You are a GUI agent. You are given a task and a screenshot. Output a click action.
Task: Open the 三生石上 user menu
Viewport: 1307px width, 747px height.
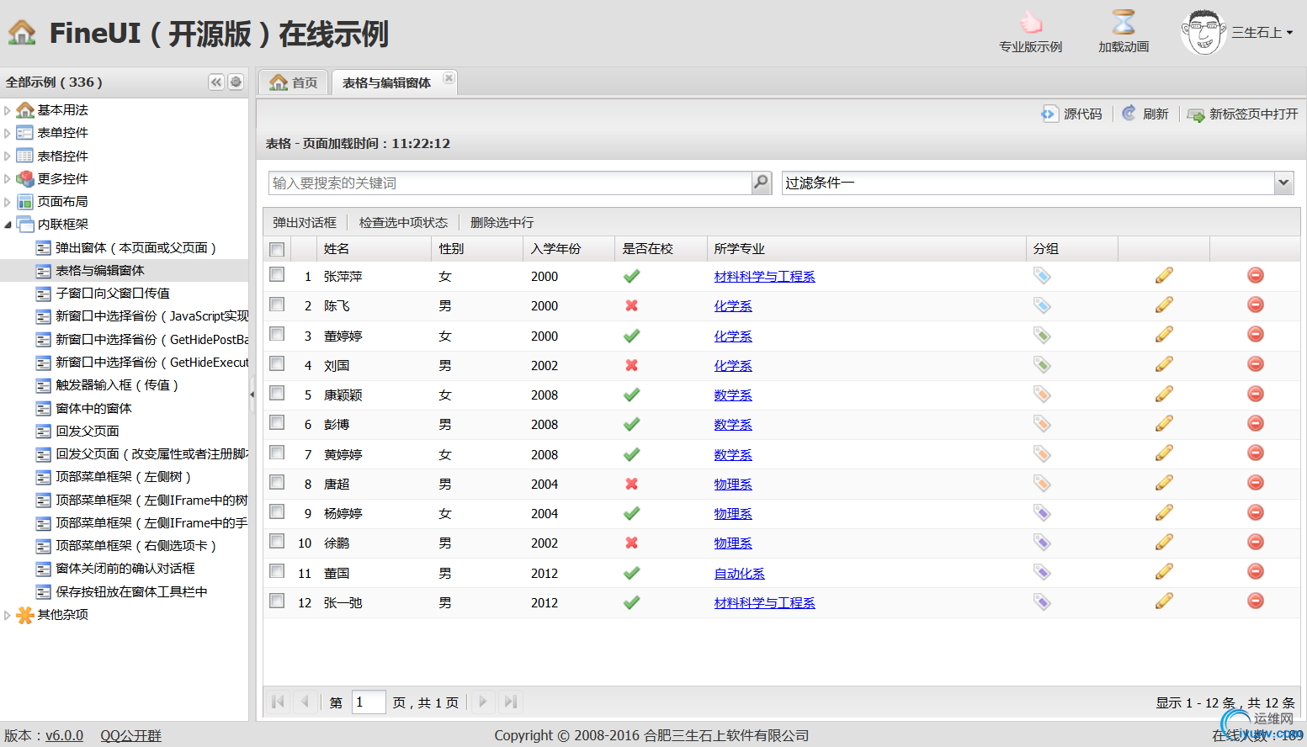pos(1261,33)
